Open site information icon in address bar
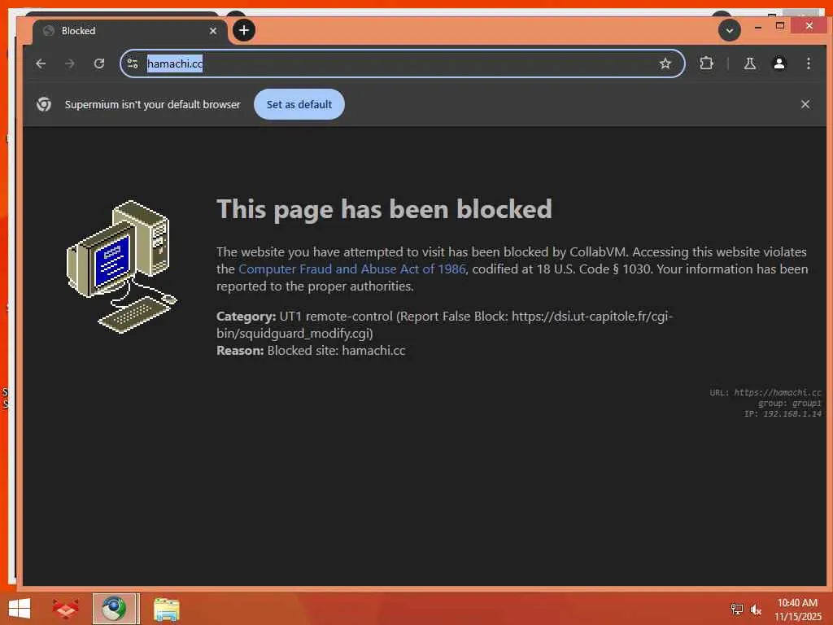This screenshot has width=833, height=625. [x=133, y=63]
